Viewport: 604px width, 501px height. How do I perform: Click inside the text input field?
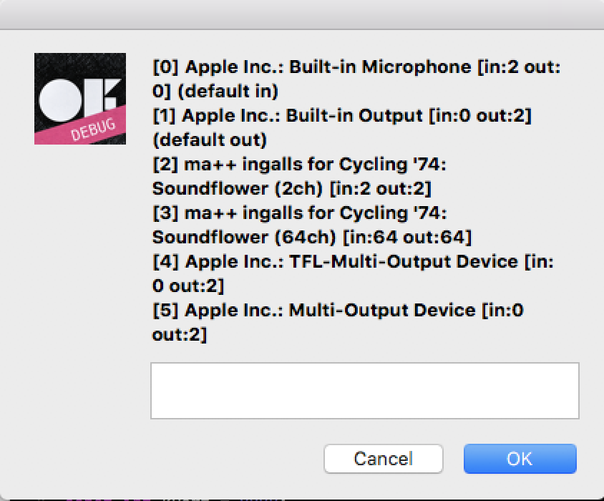coord(365,391)
